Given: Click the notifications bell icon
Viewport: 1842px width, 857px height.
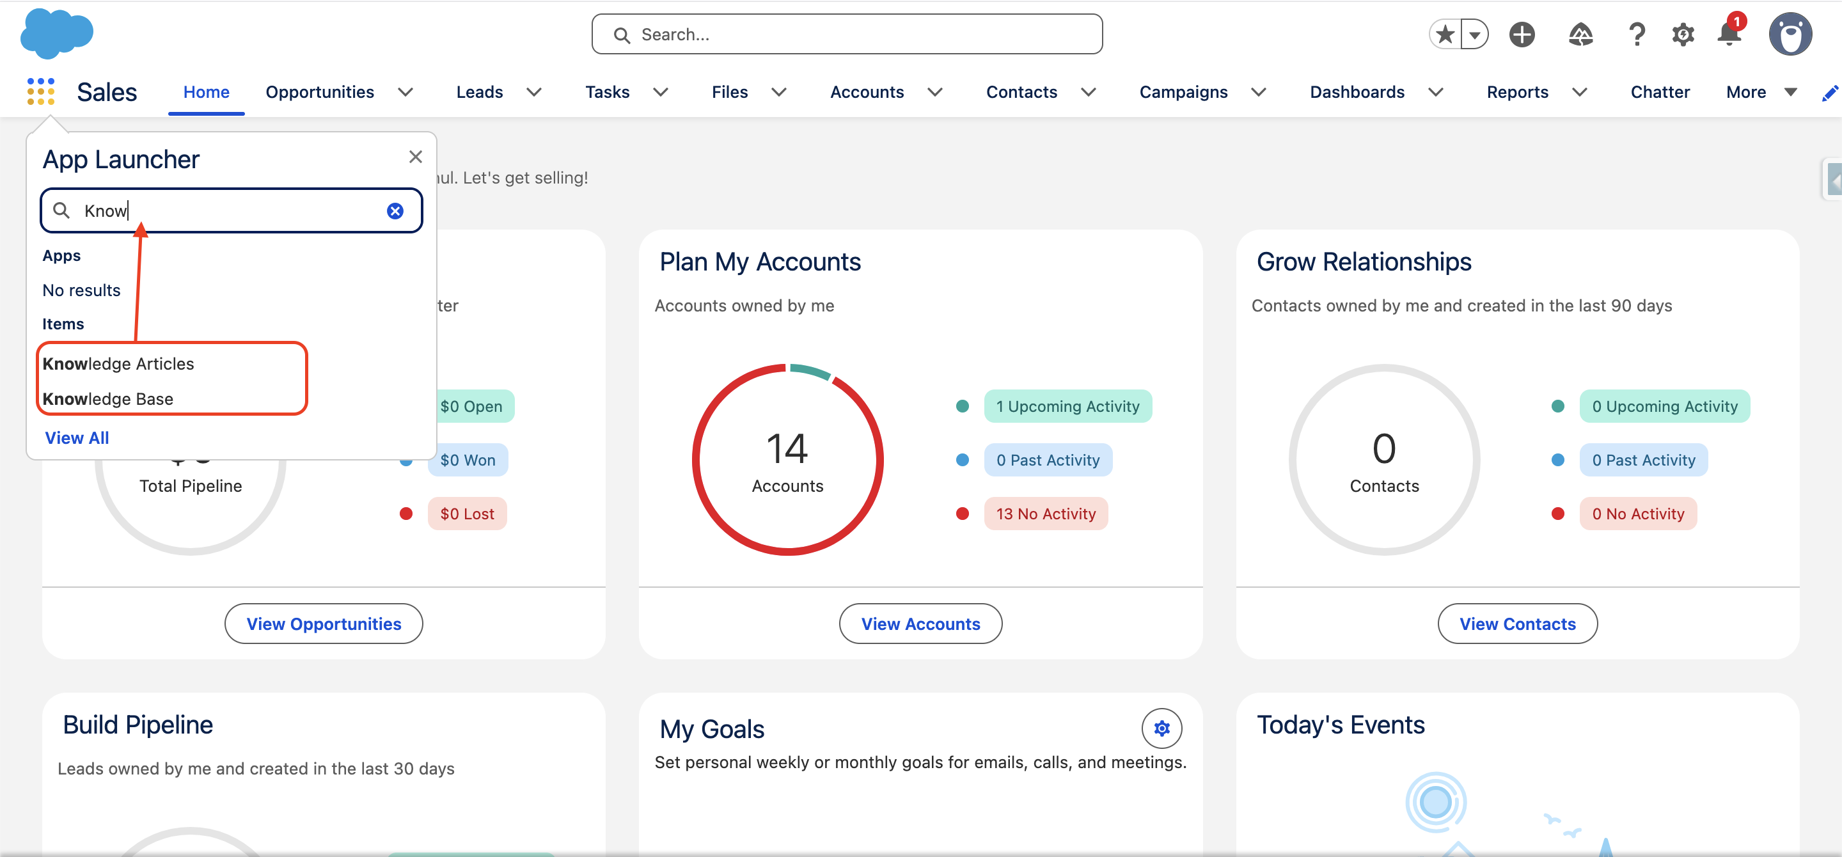Looking at the screenshot, I should 1729,34.
